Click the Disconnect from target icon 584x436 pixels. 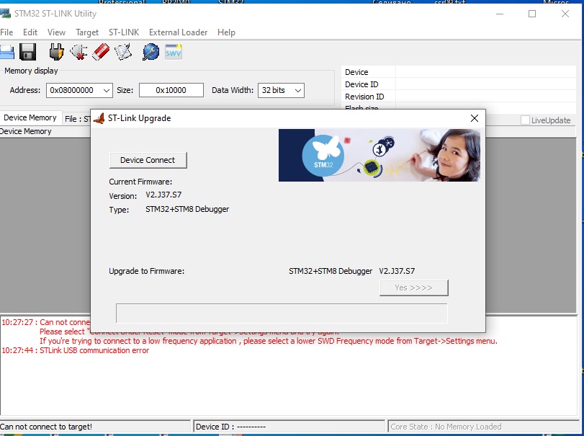(x=78, y=52)
